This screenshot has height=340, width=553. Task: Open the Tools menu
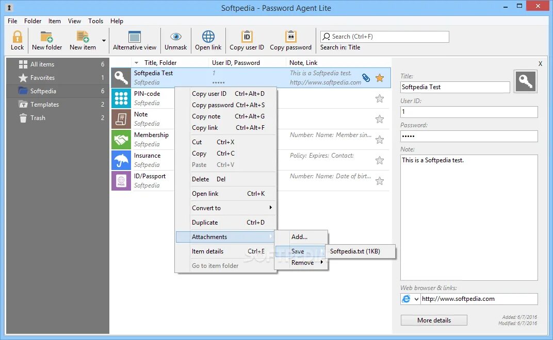coord(95,21)
